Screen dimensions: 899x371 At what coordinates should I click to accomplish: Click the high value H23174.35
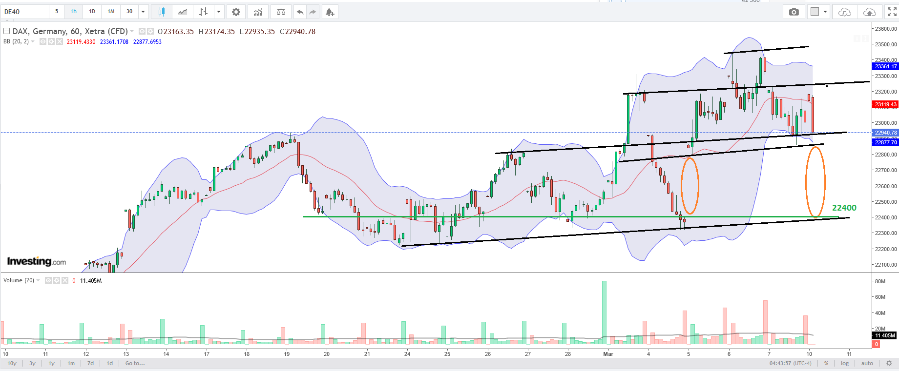click(x=217, y=31)
